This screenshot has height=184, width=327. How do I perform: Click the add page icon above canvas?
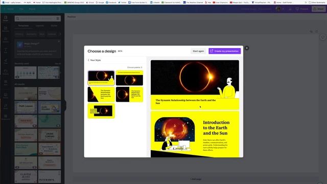(x=317, y=31)
